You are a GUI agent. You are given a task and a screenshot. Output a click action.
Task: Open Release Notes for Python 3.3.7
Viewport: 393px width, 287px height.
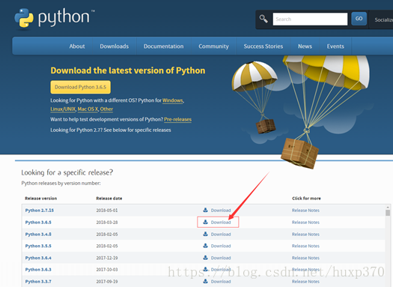[x=305, y=282]
